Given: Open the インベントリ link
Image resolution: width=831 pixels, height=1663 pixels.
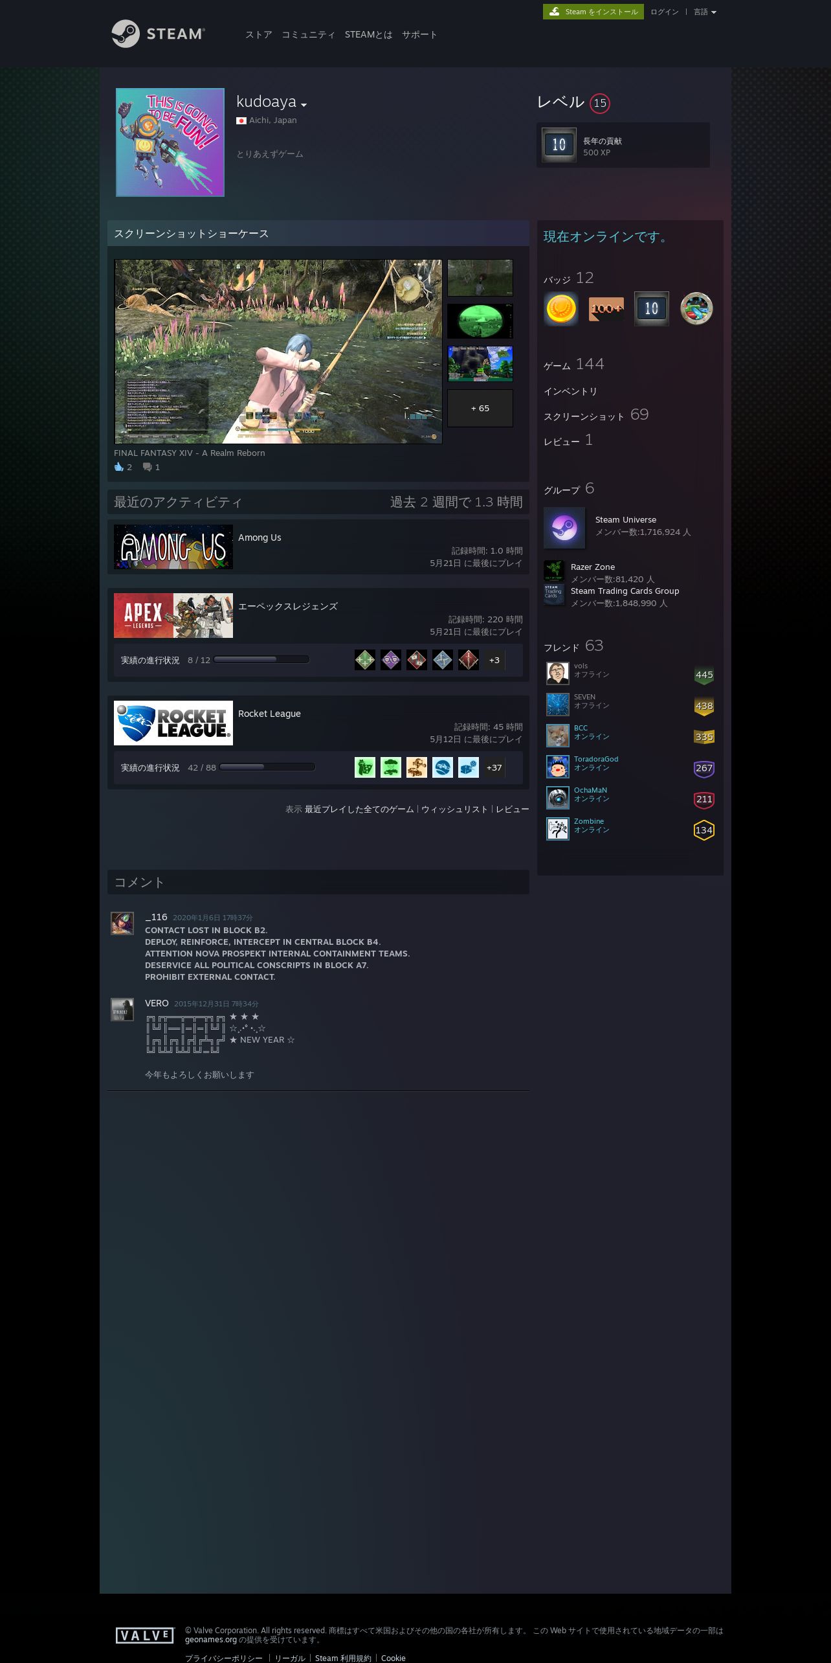Looking at the screenshot, I should point(571,391).
